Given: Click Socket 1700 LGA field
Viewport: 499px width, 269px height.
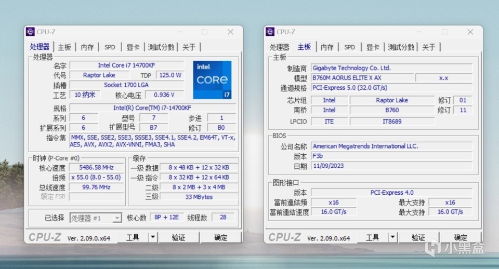Looking at the screenshot, I should (127, 85).
